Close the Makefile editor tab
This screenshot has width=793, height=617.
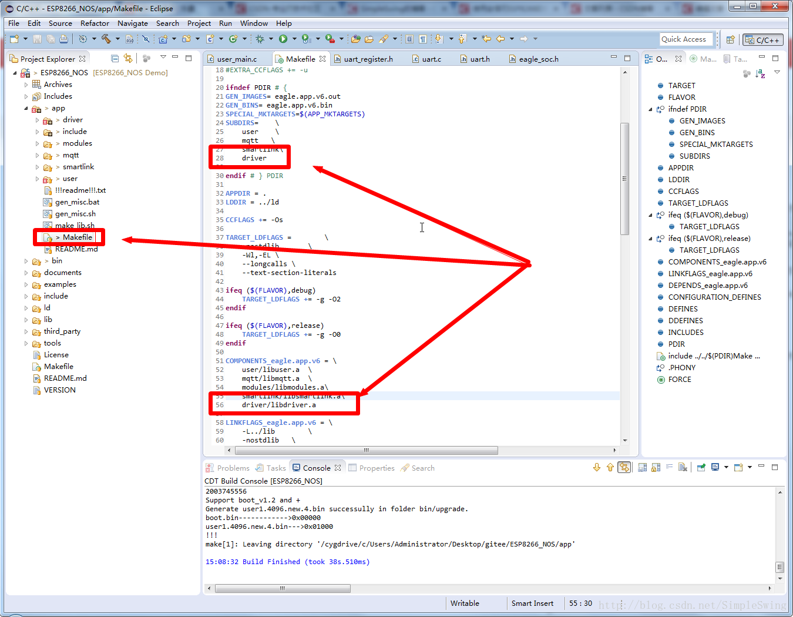pyautogui.click(x=322, y=59)
